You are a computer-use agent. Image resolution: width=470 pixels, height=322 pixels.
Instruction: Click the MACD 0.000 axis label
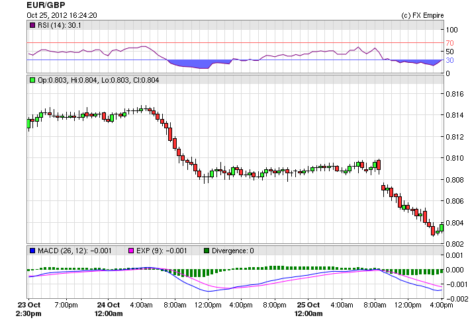pyautogui.click(x=454, y=270)
